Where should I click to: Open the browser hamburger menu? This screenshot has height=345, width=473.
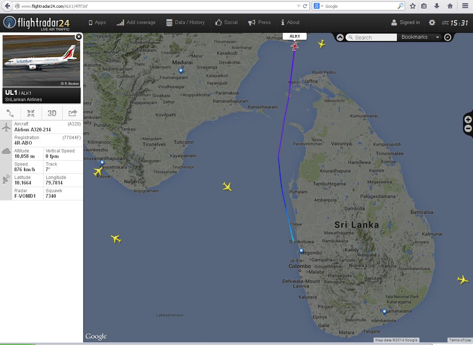coord(465,6)
